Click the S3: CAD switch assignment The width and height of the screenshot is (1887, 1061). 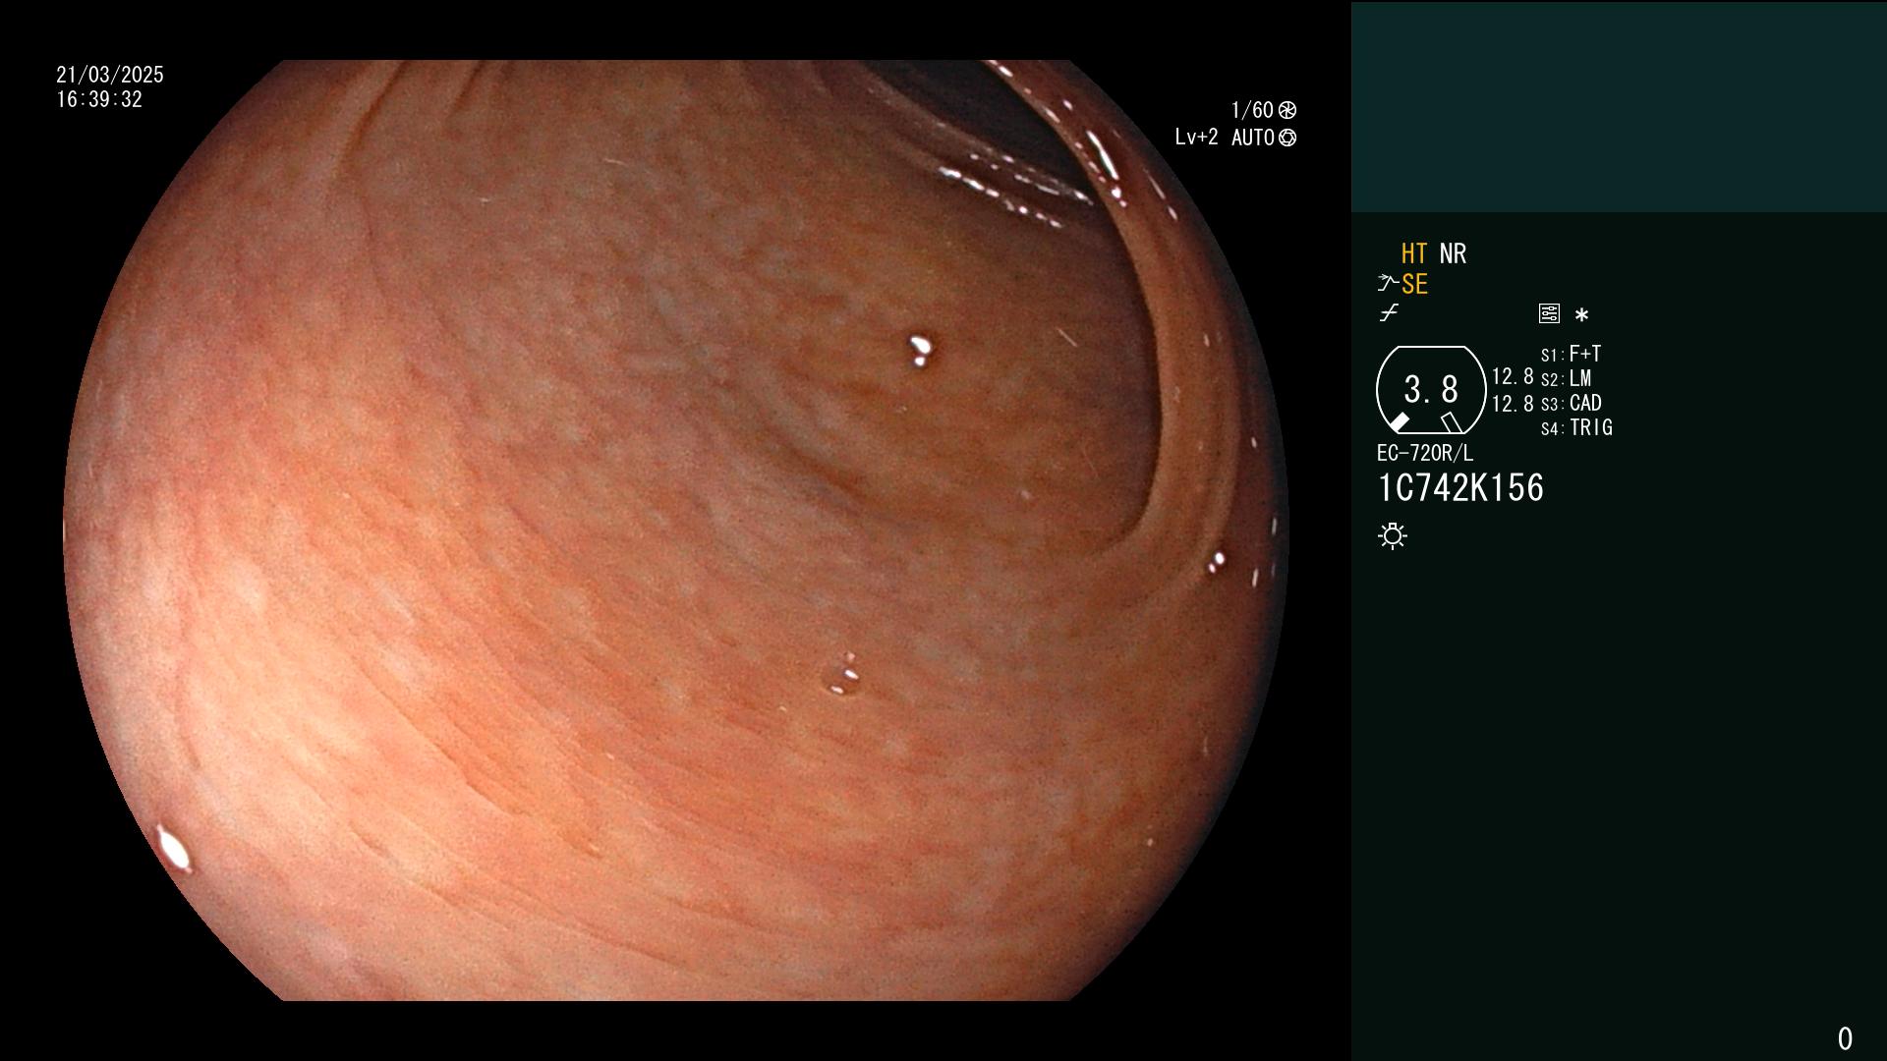[x=1571, y=403]
